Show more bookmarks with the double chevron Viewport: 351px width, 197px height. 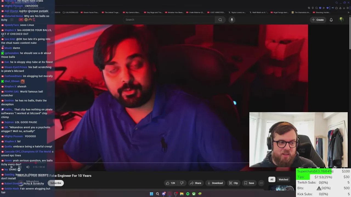pyautogui.click(x=348, y=12)
